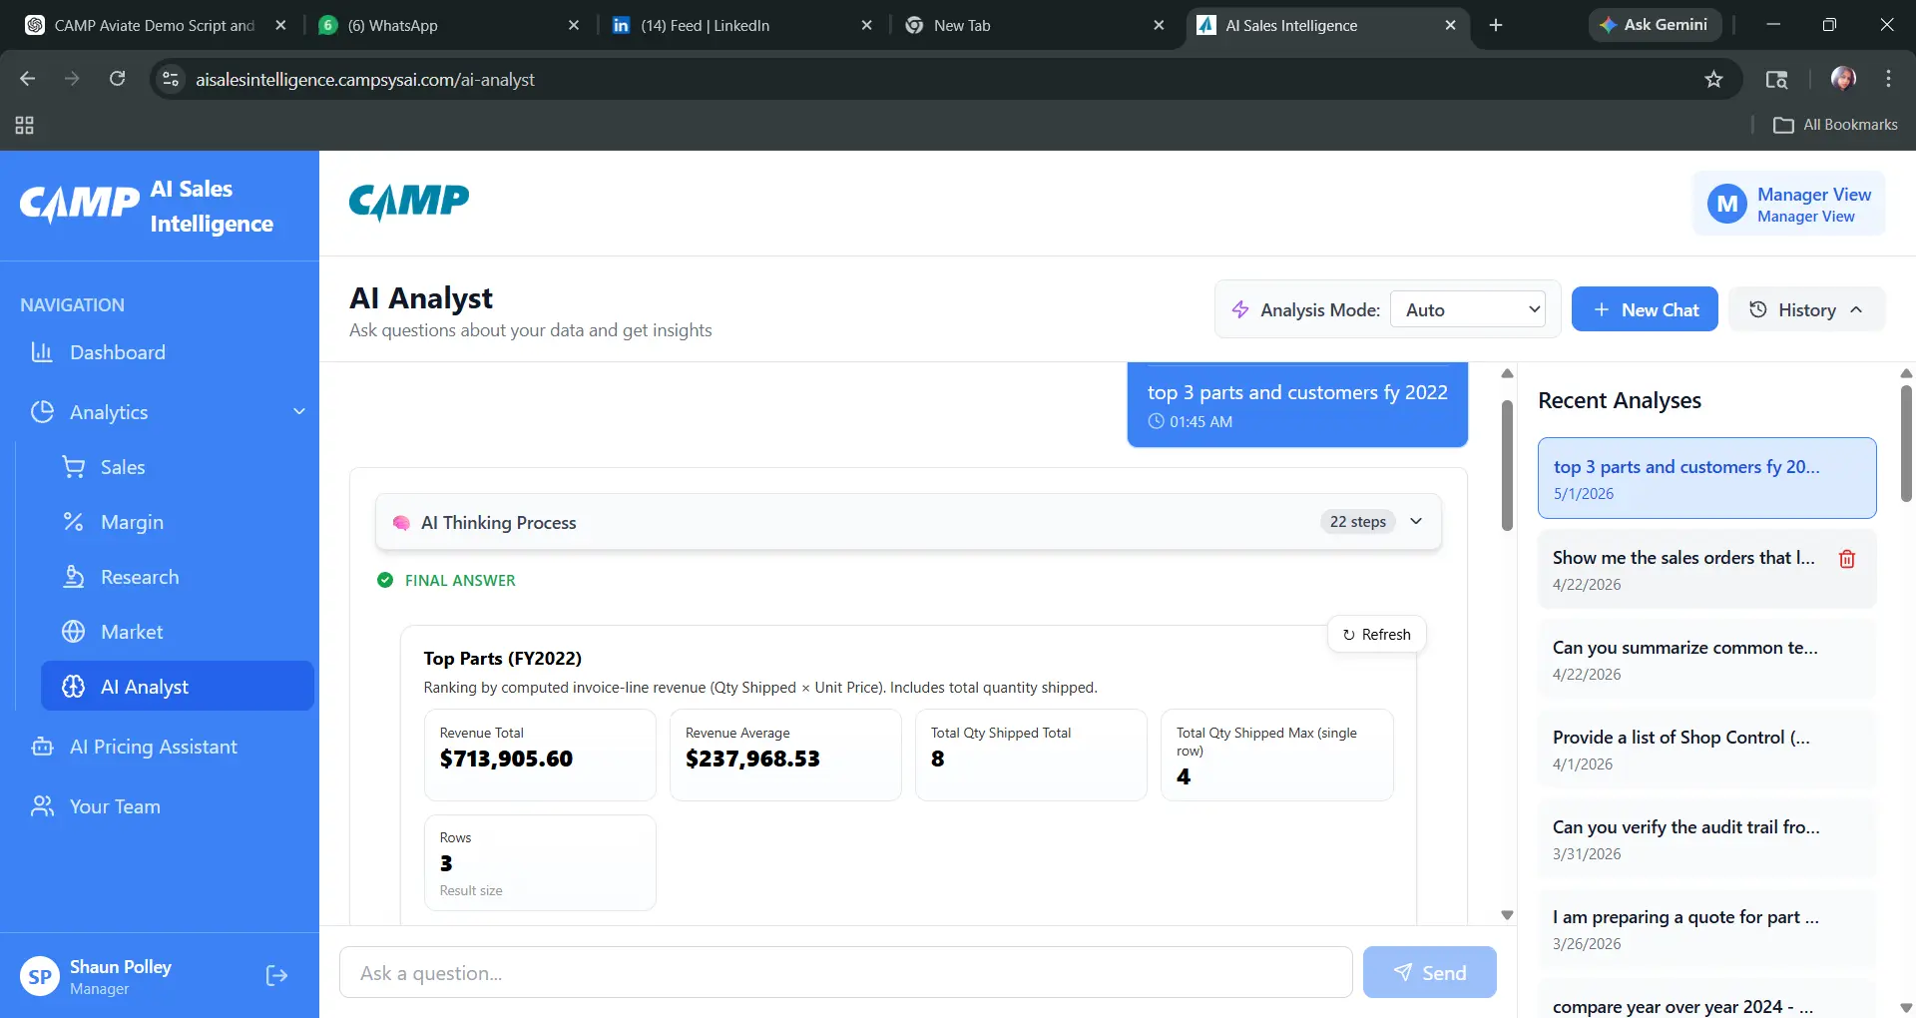Open the Google Lens search icon
This screenshot has width=1916, height=1018.
coord(1776,79)
